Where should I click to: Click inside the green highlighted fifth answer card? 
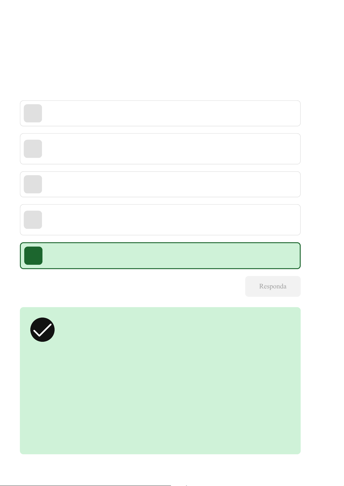click(170, 256)
